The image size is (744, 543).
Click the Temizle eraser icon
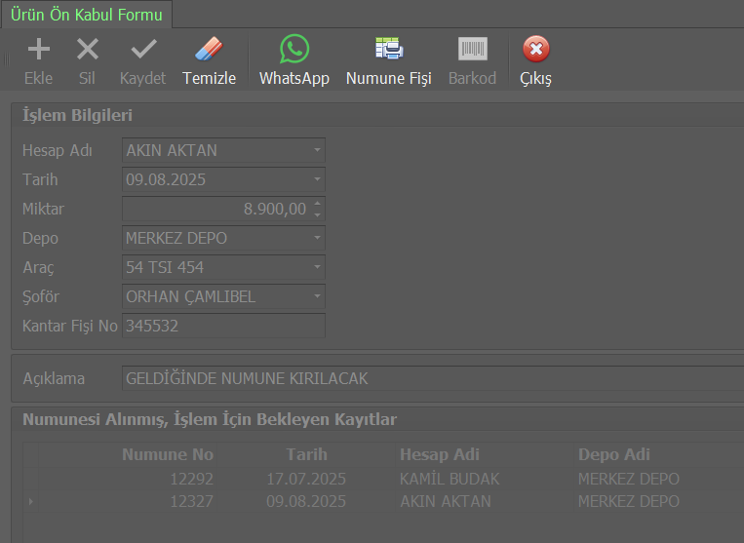pyautogui.click(x=209, y=50)
